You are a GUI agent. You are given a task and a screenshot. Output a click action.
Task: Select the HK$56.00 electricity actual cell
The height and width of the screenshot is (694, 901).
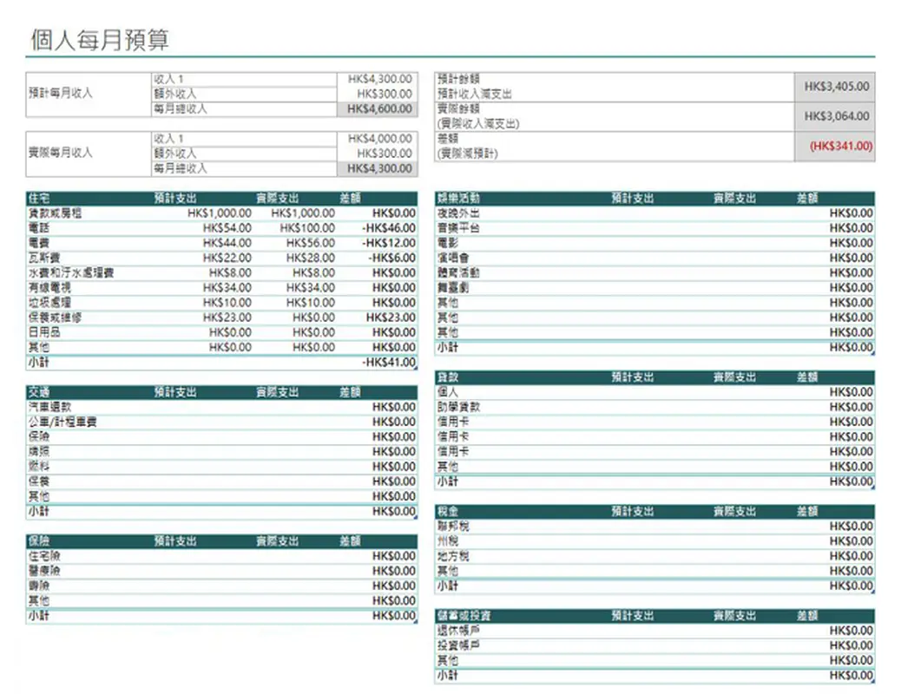[310, 243]
